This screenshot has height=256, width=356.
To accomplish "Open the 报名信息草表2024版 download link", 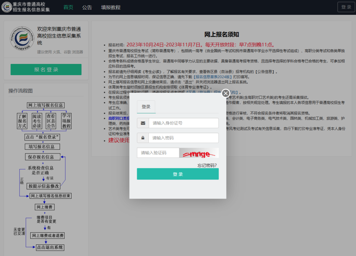I will pos(212,77).
